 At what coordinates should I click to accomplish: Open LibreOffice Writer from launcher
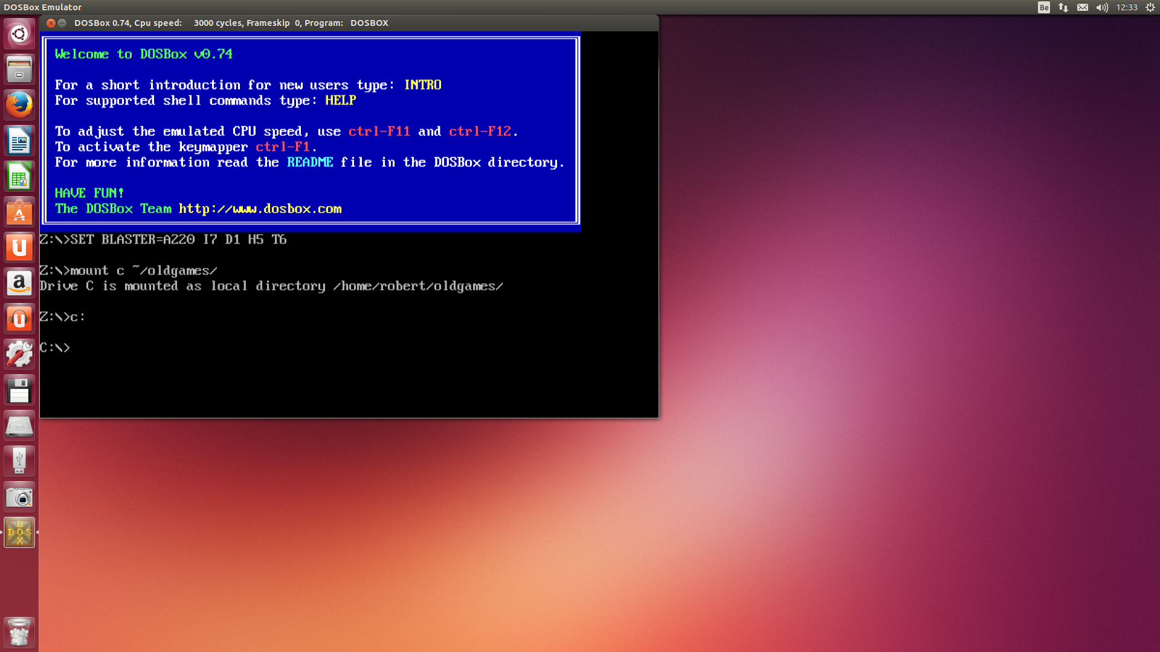[x=19, y=141]
